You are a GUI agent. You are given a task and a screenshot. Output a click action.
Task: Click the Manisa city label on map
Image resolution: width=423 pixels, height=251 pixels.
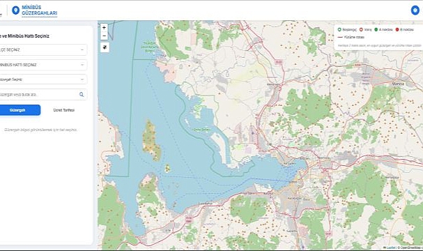pyautogui.click(x=398, y=84)
